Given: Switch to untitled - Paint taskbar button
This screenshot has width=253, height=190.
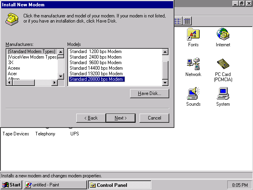Looking at the screenshot, I should 55,185.
